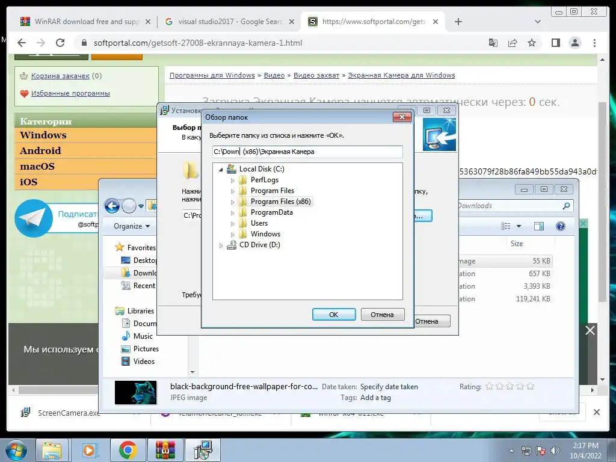616x462 pixels.
Task: Open Видео breadcrumb link
Action: [274, 75]
